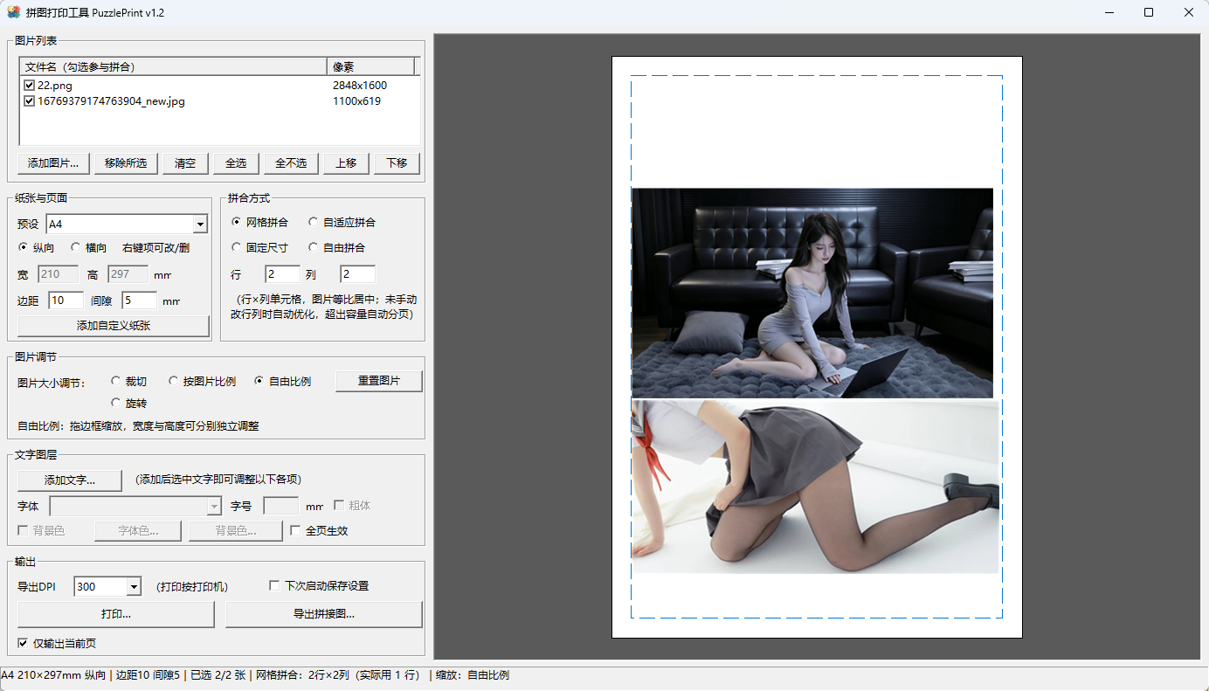This screenshot has height=691, width=1209.
Task: Click the 重置图片 button
Action: tap(379, 381)
